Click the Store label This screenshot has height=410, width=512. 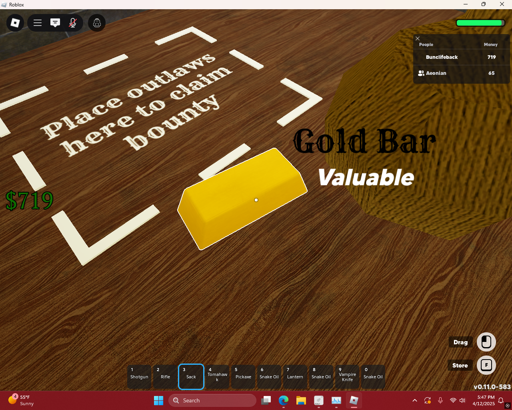click(460, 366)
